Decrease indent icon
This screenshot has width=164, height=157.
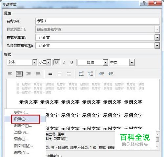[x=101, y=74]
